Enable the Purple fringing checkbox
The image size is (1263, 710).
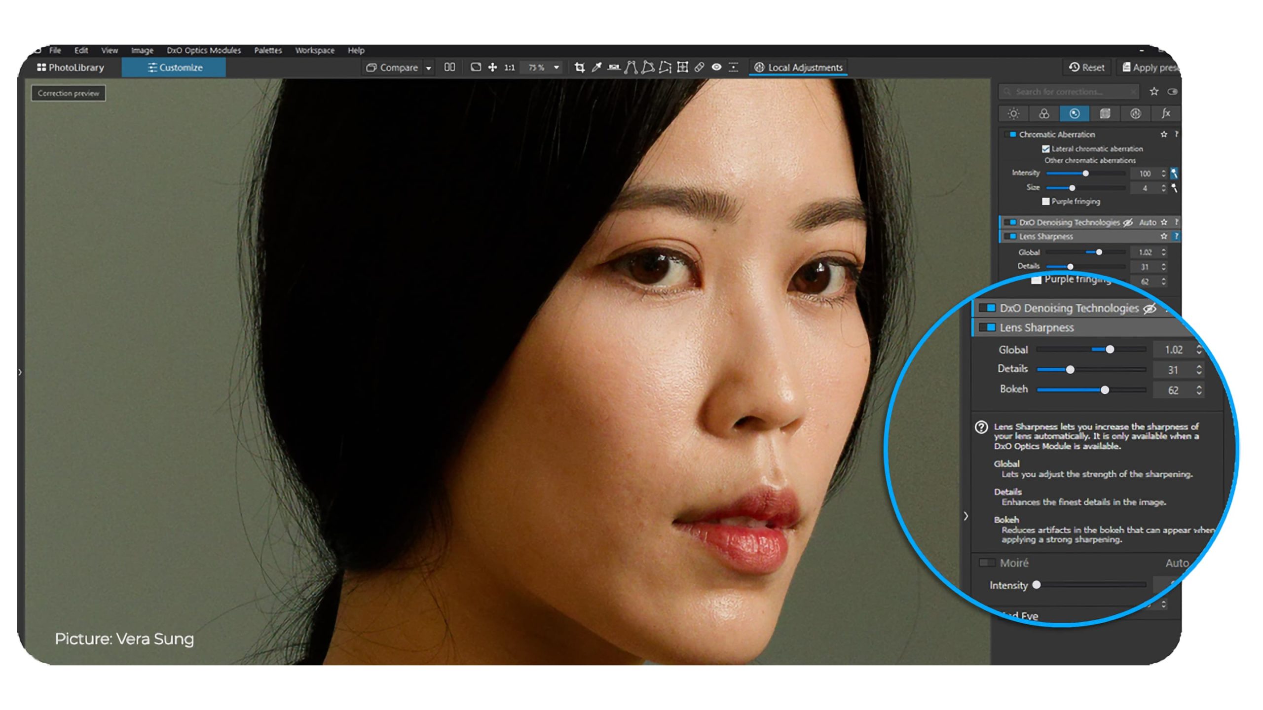point(1046,202)
